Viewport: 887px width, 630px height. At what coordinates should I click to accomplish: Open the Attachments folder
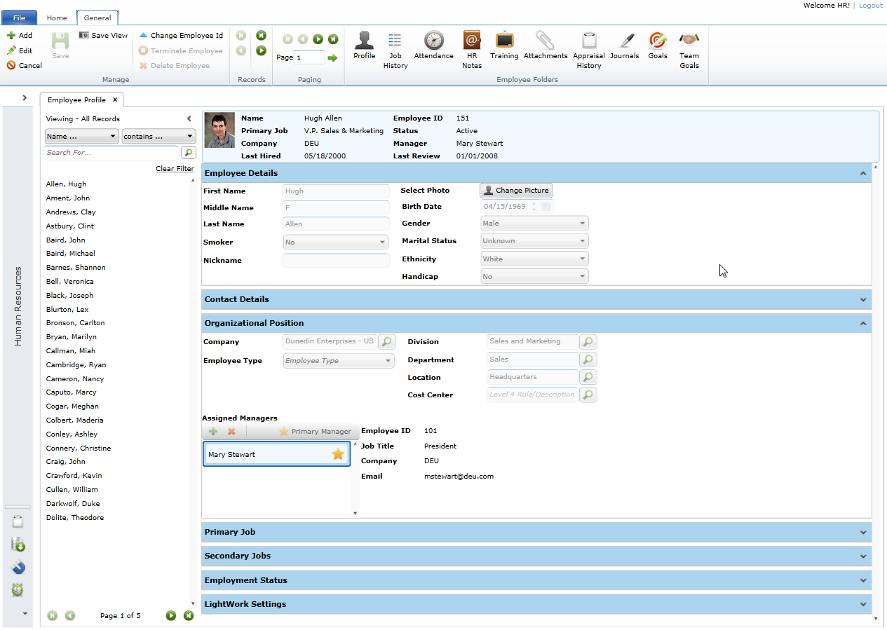coord(545,46)
